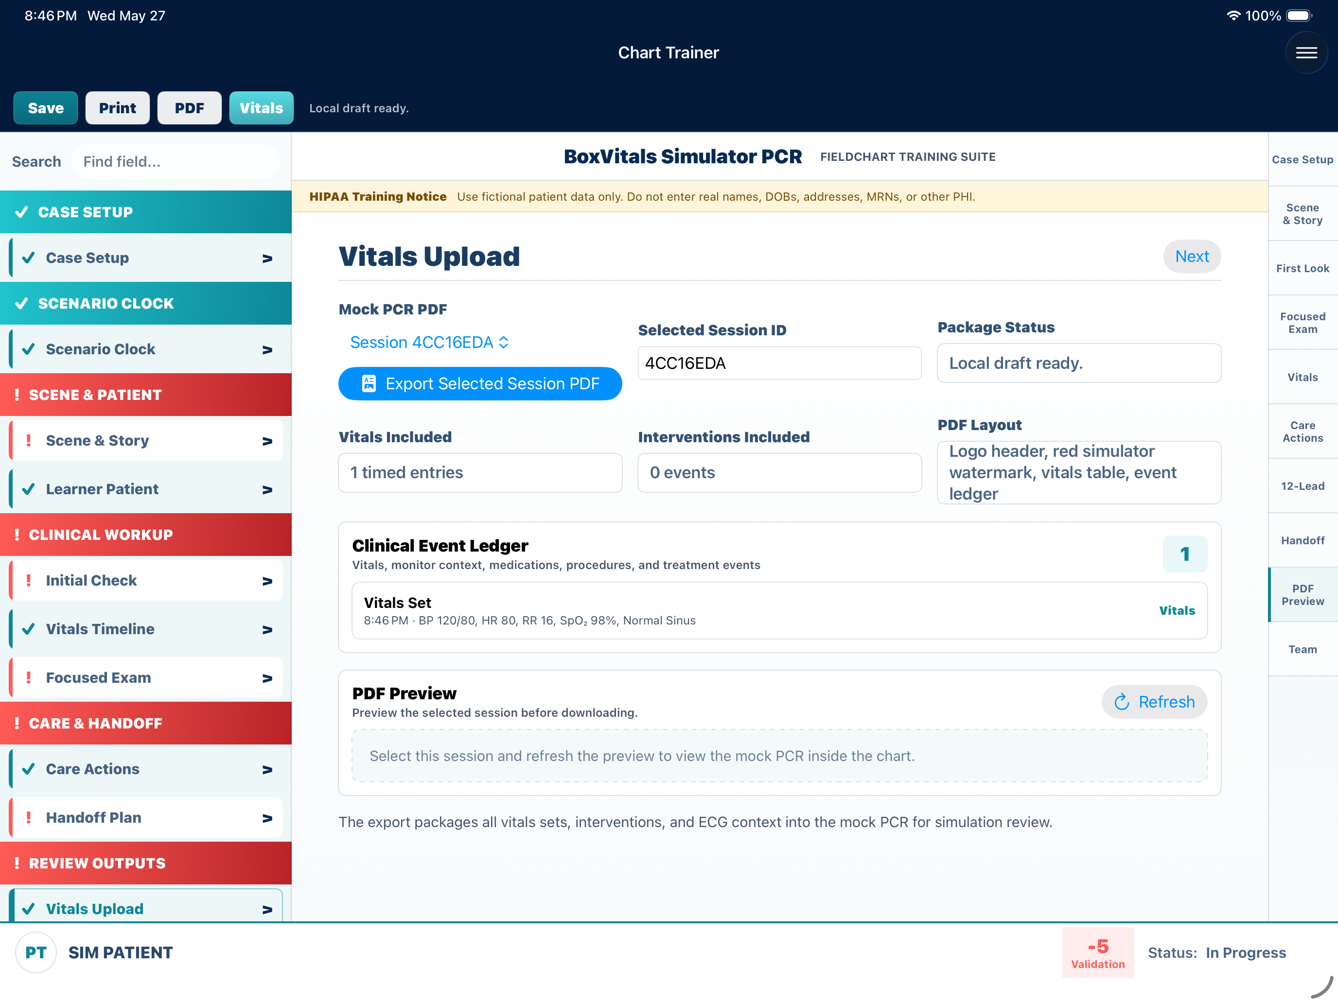Click the PDF Layout text box
This screenshot has width=1338, height=1003.
pyautogui.click(x=1078, y=472)
